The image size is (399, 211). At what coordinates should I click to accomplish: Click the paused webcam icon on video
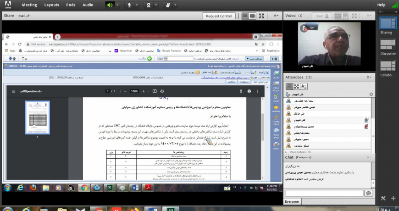coord(304,28)
